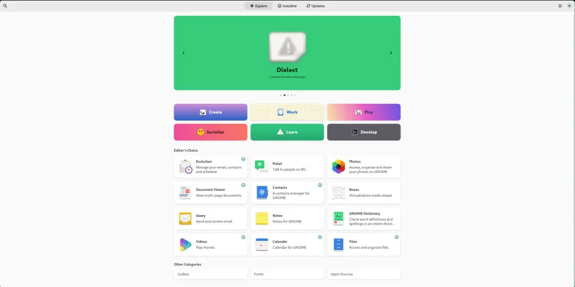Image resolution: width=575 pixels, height=287 pixels.
Task: Show the next featured app banner
Action: tap(391, 53)
